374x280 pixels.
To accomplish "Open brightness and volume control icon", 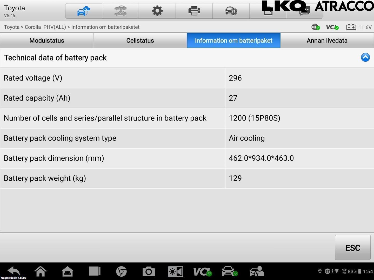I will [176, 271].
